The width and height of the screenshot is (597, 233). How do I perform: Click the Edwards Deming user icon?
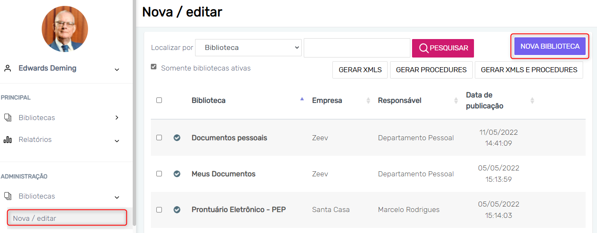click(x=8, y=68)
